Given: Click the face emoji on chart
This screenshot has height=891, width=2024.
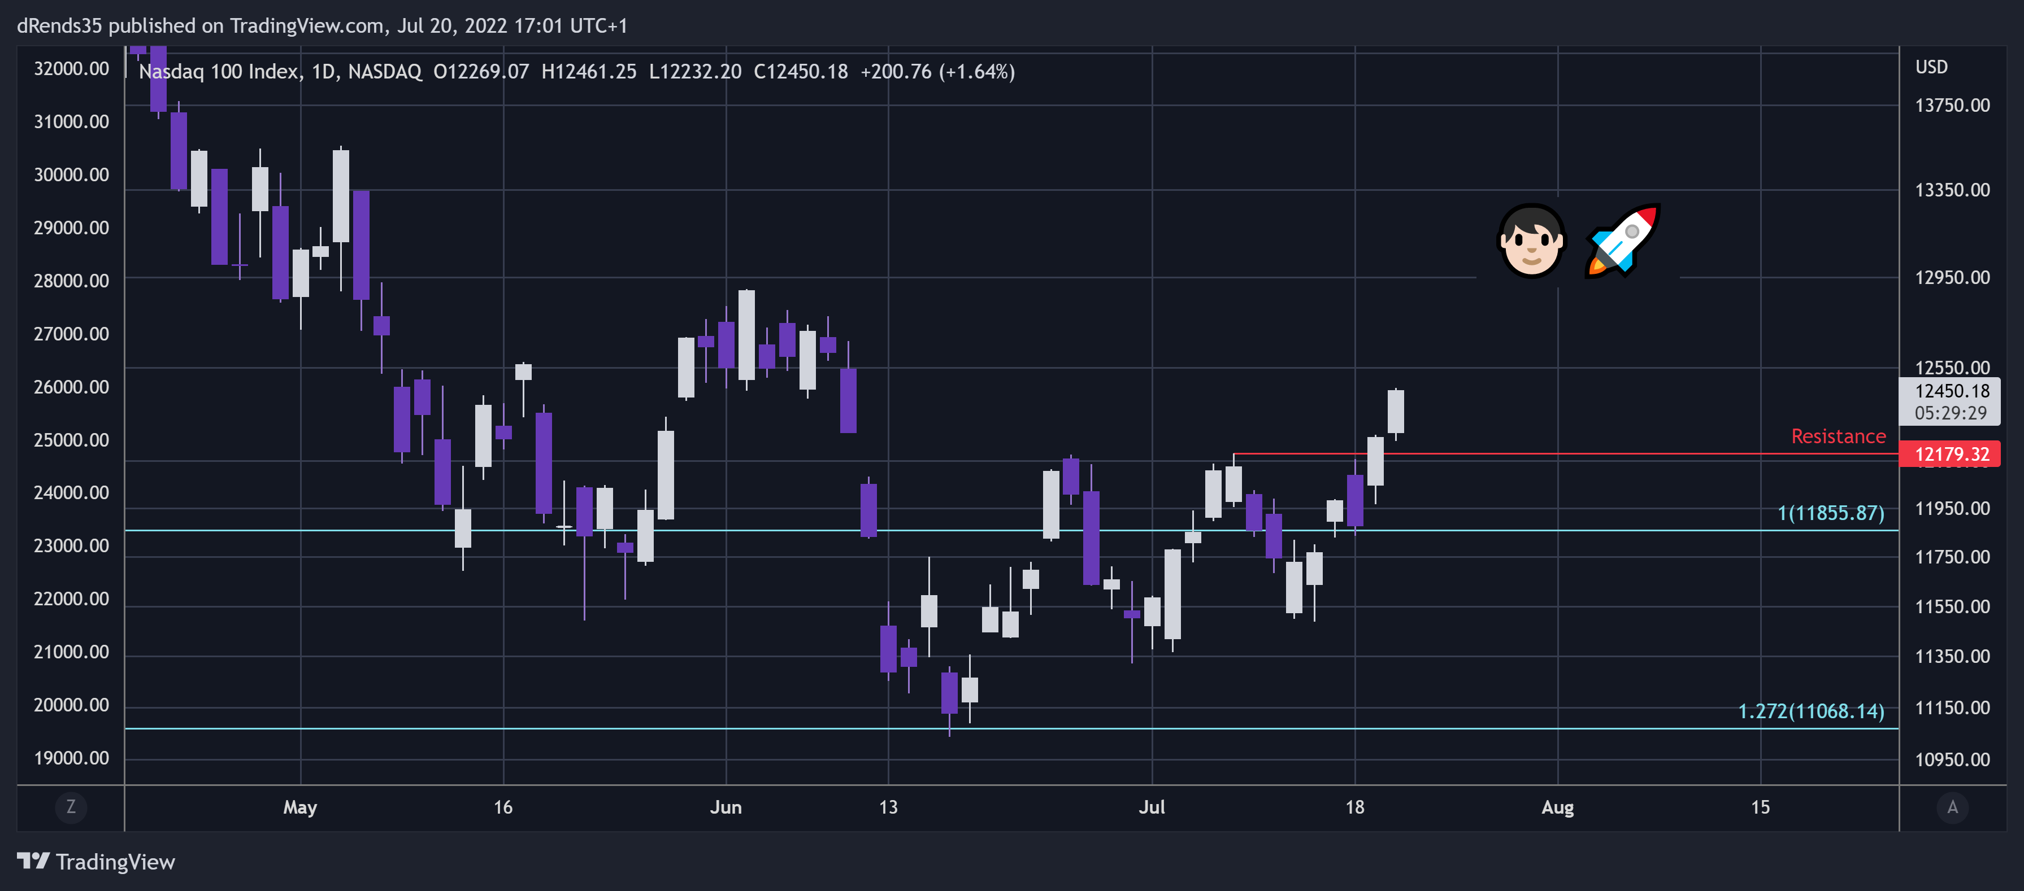Looking at the screenshot, I should point(1531,241).
